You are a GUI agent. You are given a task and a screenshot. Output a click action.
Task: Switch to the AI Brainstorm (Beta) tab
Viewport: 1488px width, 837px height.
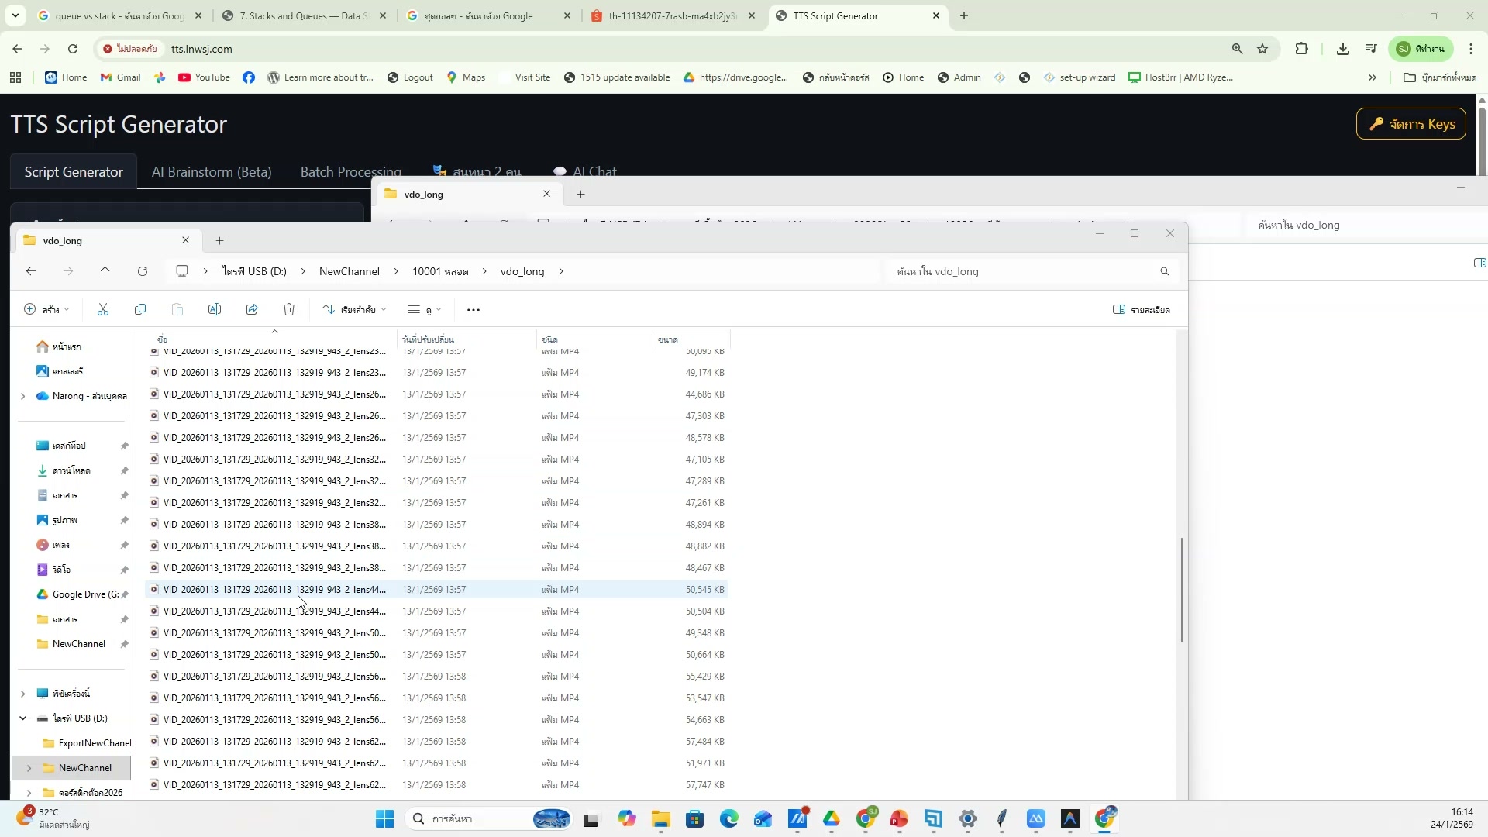coord(212,172)
